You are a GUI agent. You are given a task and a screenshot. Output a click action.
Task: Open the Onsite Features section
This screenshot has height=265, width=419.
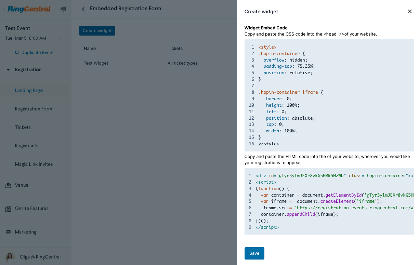pyautogui.click(x=32, y=209)
